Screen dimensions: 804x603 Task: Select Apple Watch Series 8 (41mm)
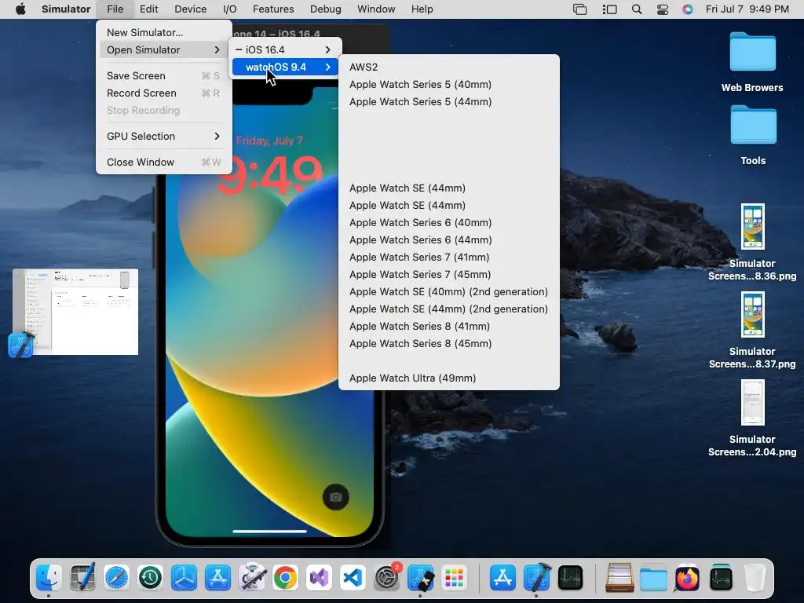click(x=448, y=326)
